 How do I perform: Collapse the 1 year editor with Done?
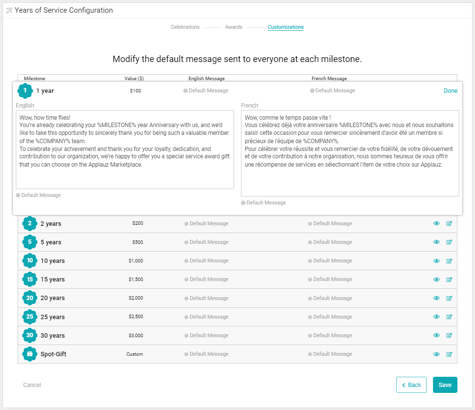[x=450, y=91]
